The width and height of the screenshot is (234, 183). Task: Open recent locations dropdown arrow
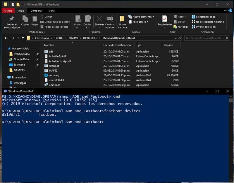[18, 38]
